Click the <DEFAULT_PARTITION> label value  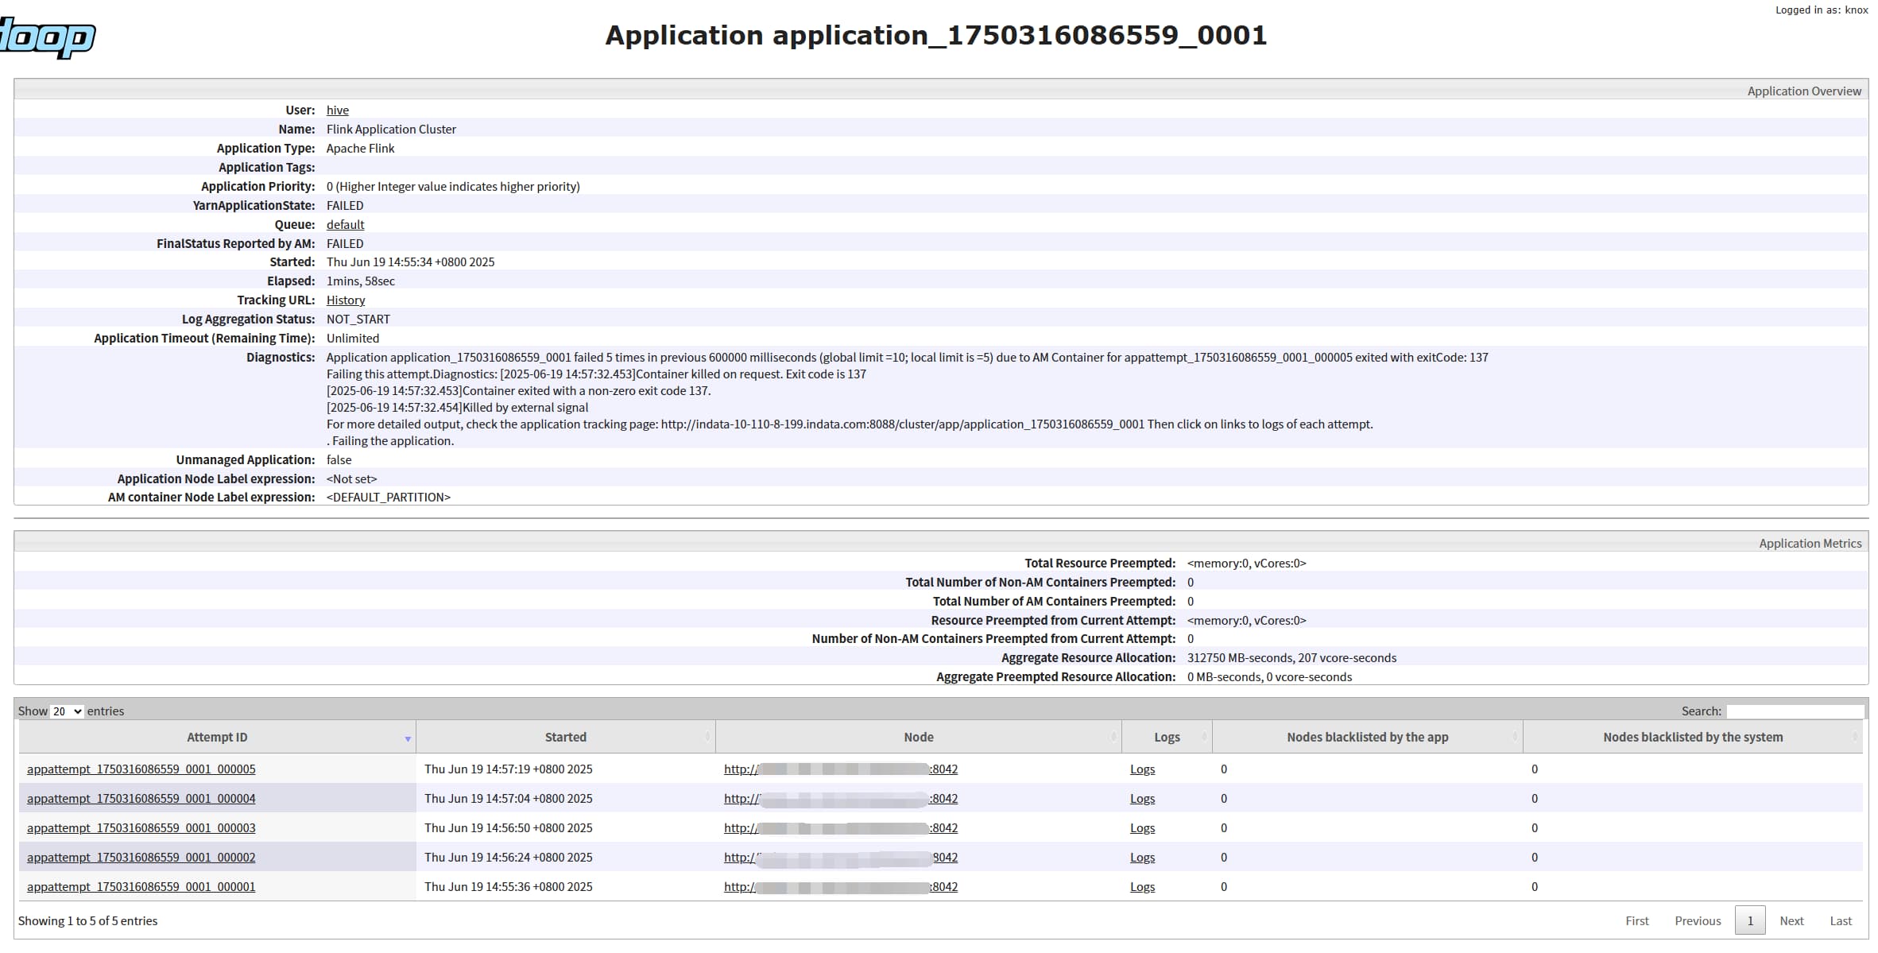click(x=389, y=497)
